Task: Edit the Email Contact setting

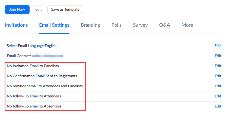Action: tap(218, 56)
